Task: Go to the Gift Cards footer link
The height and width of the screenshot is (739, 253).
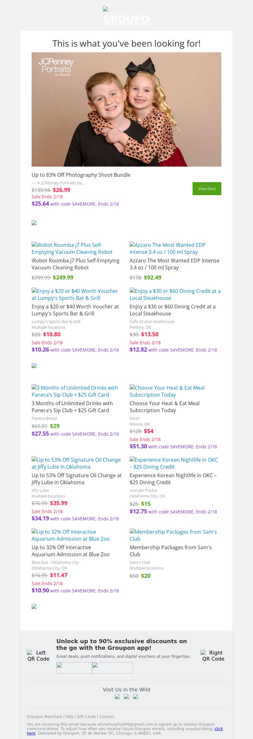Action: coord(86,716)
